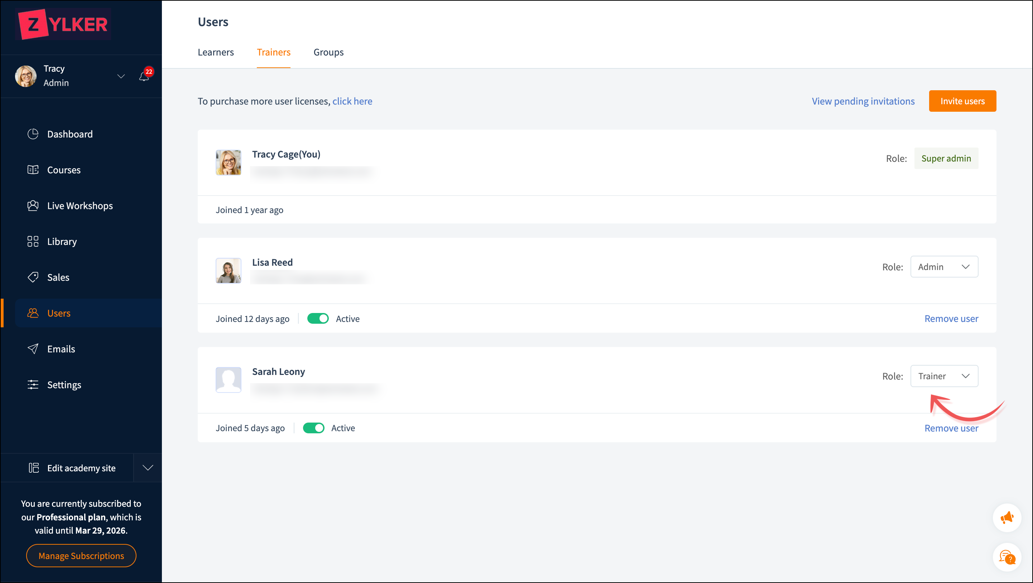Screen dimensions: 1033x583
Task: Click the Invite users button
Action: click(962, 101)
